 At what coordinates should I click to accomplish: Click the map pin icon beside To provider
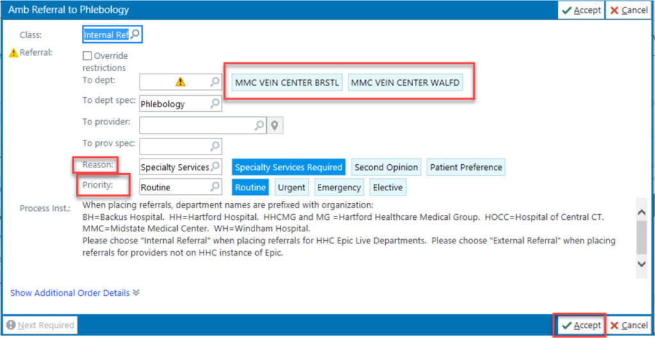[274, 125]
